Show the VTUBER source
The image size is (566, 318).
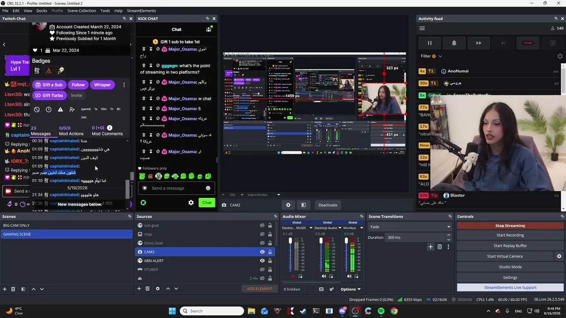coord(262,269)
